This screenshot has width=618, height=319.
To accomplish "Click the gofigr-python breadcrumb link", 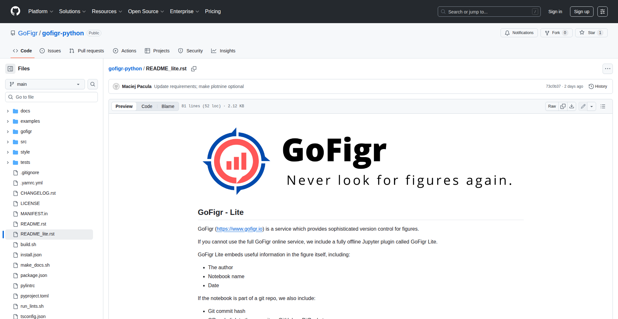I will pyautogui.click(x=125, y=69).
